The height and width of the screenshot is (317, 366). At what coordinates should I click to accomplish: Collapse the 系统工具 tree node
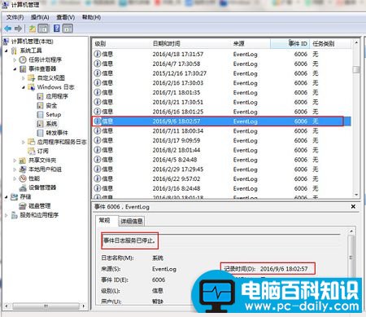7,51
